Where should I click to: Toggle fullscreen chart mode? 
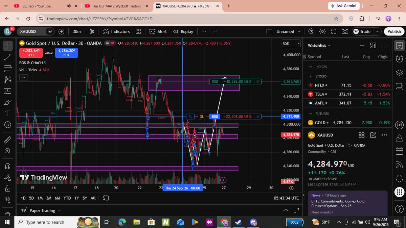click(x=334, y=31)
